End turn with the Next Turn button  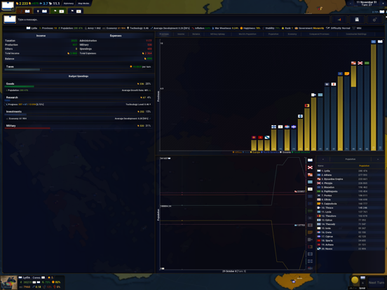pos(376,282)
